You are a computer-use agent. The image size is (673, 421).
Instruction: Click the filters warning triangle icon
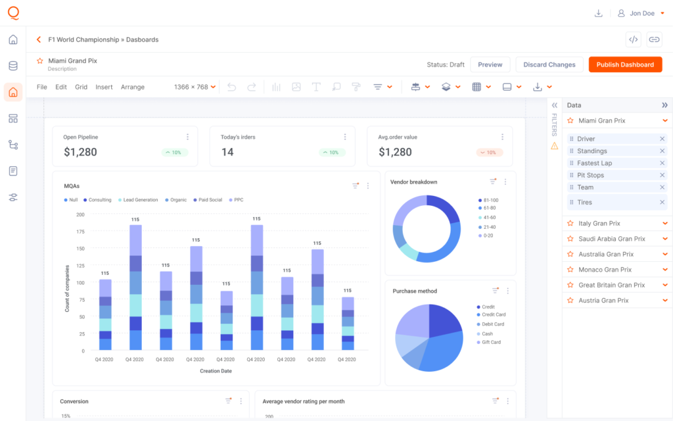pyautogui.click(x=554, y=146)
